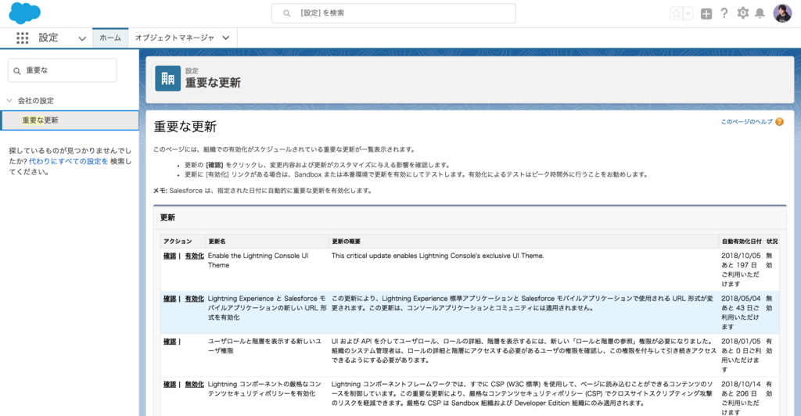Open the setup gear icon
This screenshot has width=801, height=416.
[743, 13]
